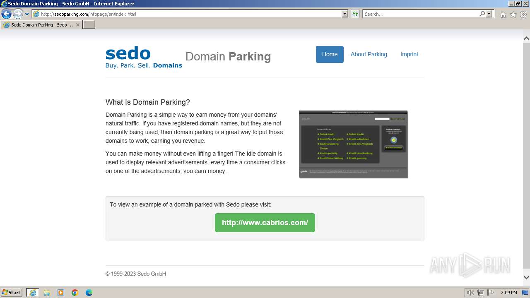Viewport: 530px width, 298px height.
Task: Select the Sedo Domain Parking browser tab
Action: tap(41, 25)
